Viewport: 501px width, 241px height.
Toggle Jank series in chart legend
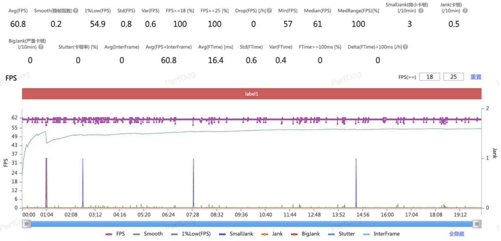pos(272,234)
